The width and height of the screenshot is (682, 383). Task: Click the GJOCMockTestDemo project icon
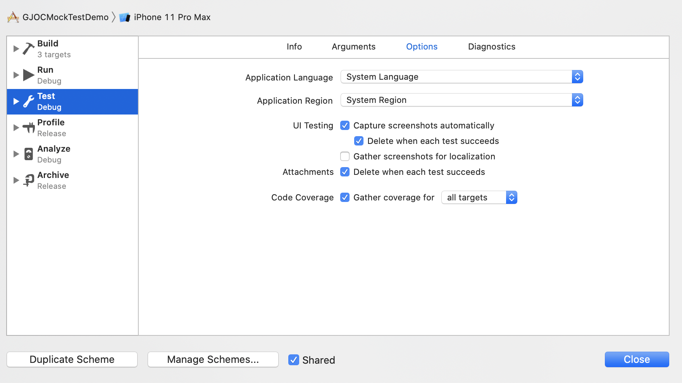(x=13, y=17)
